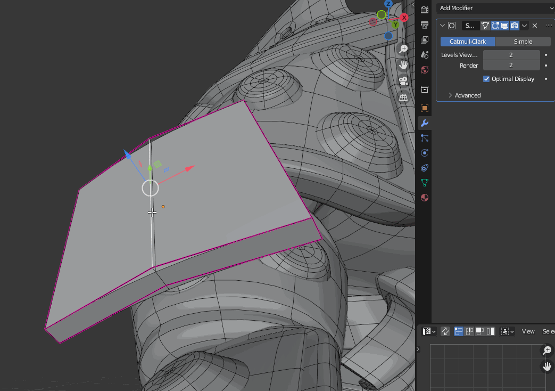Open the Modifier properties wrench tab
This screenshot has height=391, width=555.
424,123
